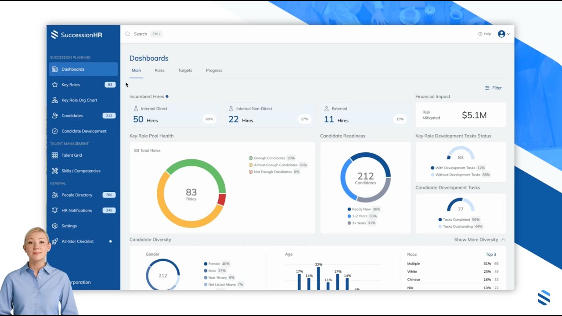This screenshot has height=316, width=562.
Task: Open Talent Grid in the sidebar
Action: pyautogui.click(x=83, y=155)
